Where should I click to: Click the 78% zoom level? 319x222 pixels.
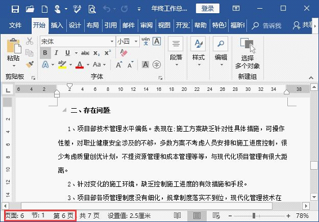point(302,216)
